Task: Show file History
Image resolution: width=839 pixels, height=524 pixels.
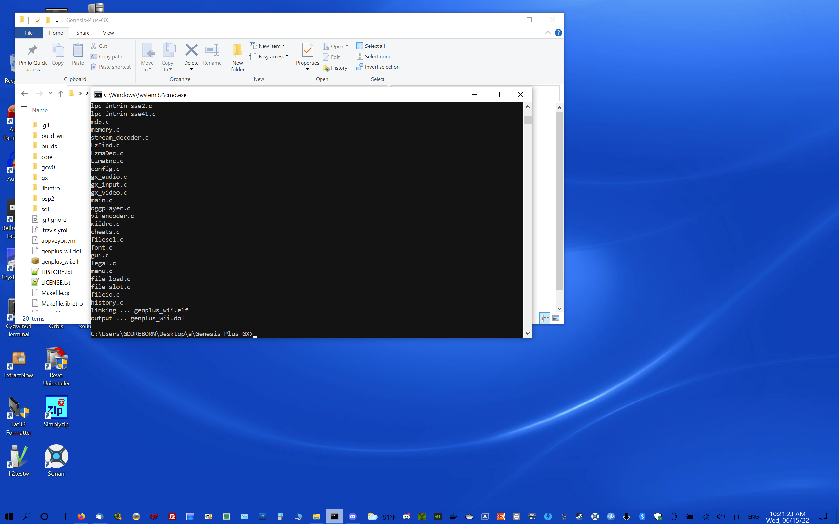Action: tap(335, 68)
